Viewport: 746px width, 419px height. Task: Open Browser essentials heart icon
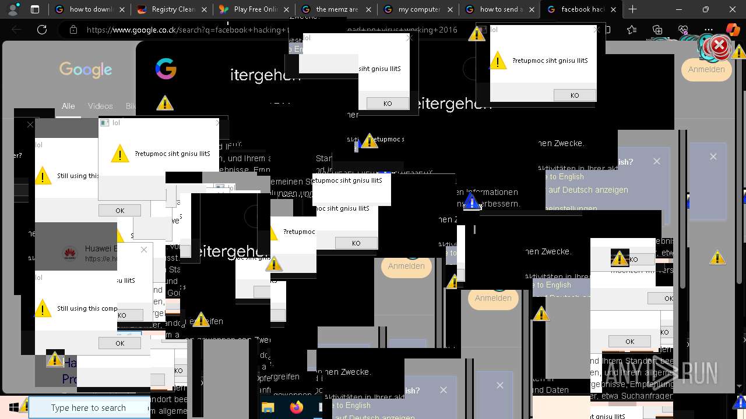coord(682,30)
